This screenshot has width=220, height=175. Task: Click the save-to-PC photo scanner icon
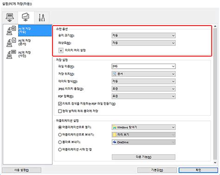point(11,54)
